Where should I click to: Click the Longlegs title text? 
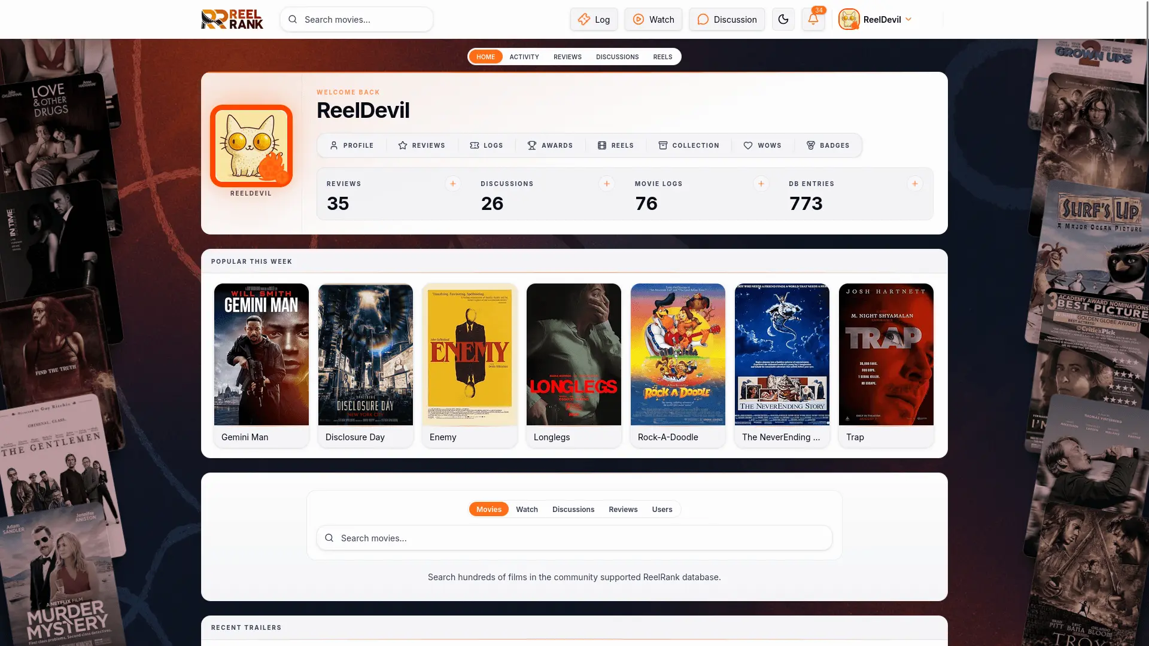pyautogui.click(x=552, y=437)
